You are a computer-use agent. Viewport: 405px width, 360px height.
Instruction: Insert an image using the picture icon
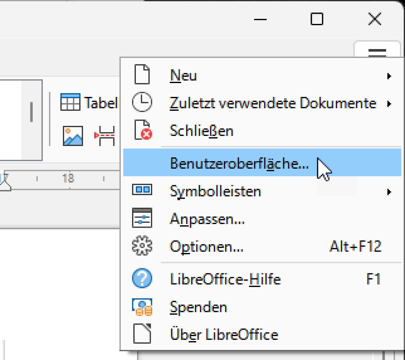pyautogui.click(x=73, y=136)
